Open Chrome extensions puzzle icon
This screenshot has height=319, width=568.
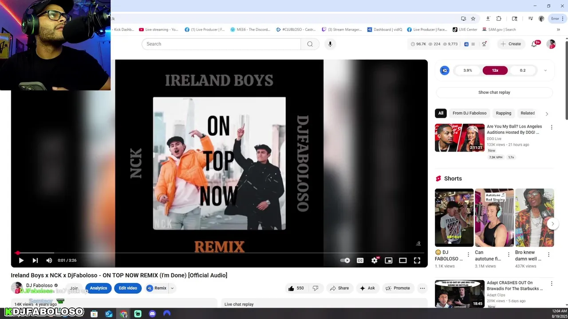[x=499, y=19]
